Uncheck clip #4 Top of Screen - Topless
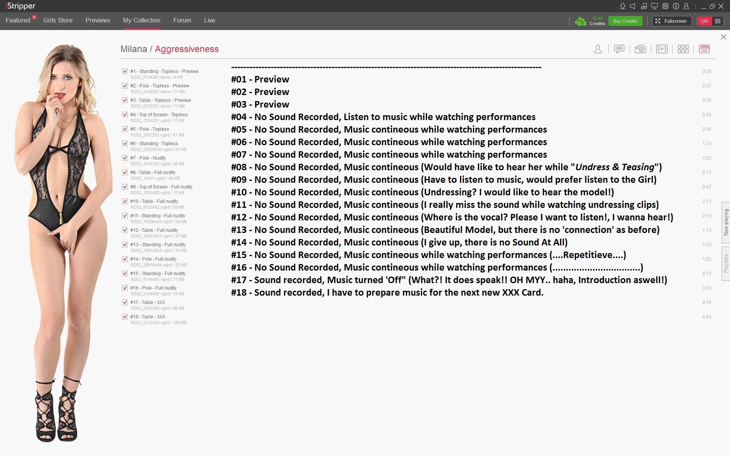 click(125, 115)
